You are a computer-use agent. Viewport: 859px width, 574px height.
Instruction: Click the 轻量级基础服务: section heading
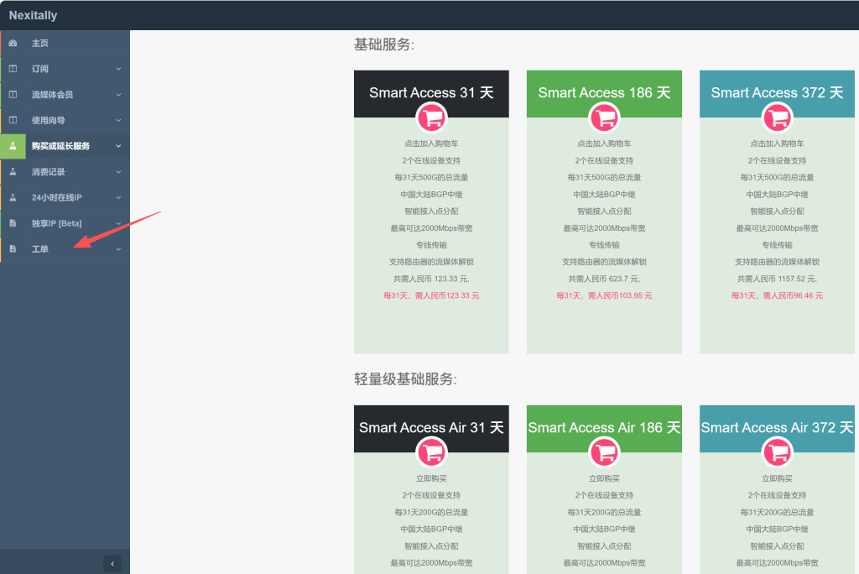click(405, 378)
